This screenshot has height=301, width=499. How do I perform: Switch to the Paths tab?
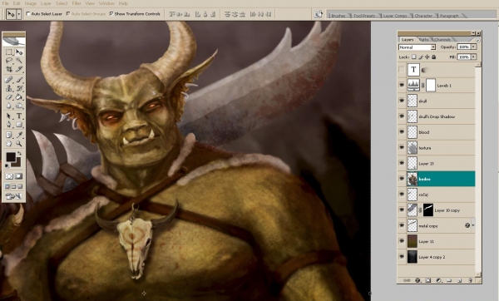pos(424,40)
